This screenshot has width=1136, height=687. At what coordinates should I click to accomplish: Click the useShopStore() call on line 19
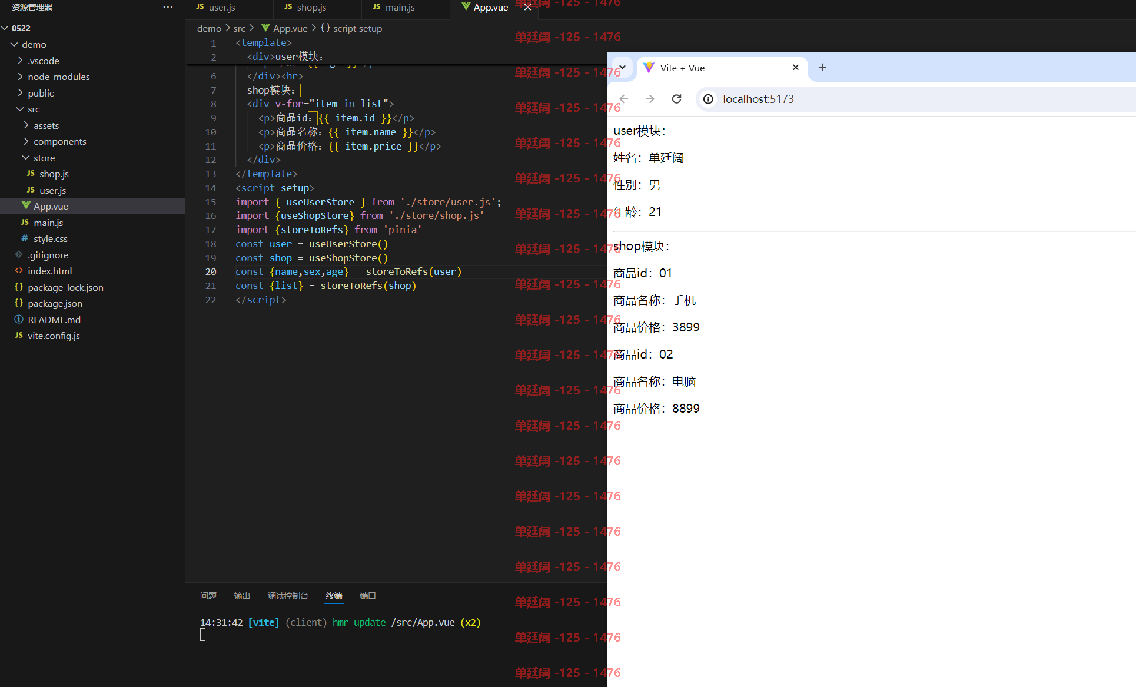(x=348, y=258)
